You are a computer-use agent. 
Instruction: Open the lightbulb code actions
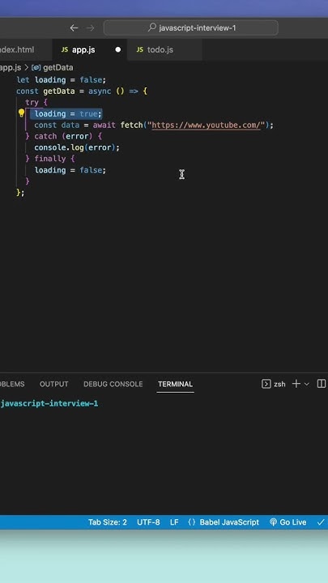pos(22,113)
